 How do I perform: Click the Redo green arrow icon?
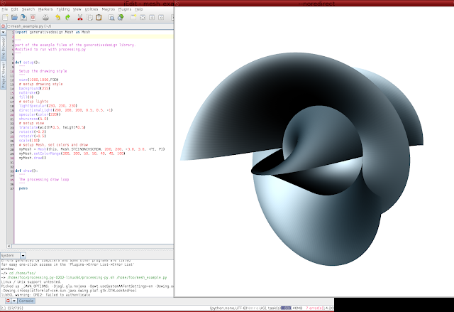[x=67, y=17]
